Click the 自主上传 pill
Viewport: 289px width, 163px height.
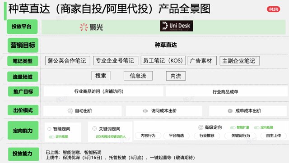click(274, 136)
